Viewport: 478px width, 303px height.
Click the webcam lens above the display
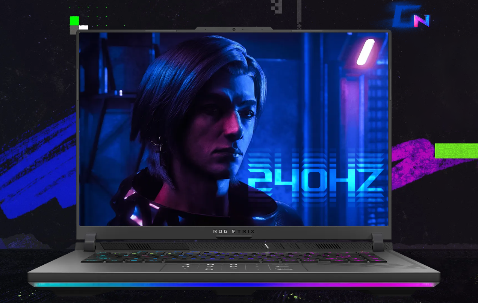tap(234, 29)
